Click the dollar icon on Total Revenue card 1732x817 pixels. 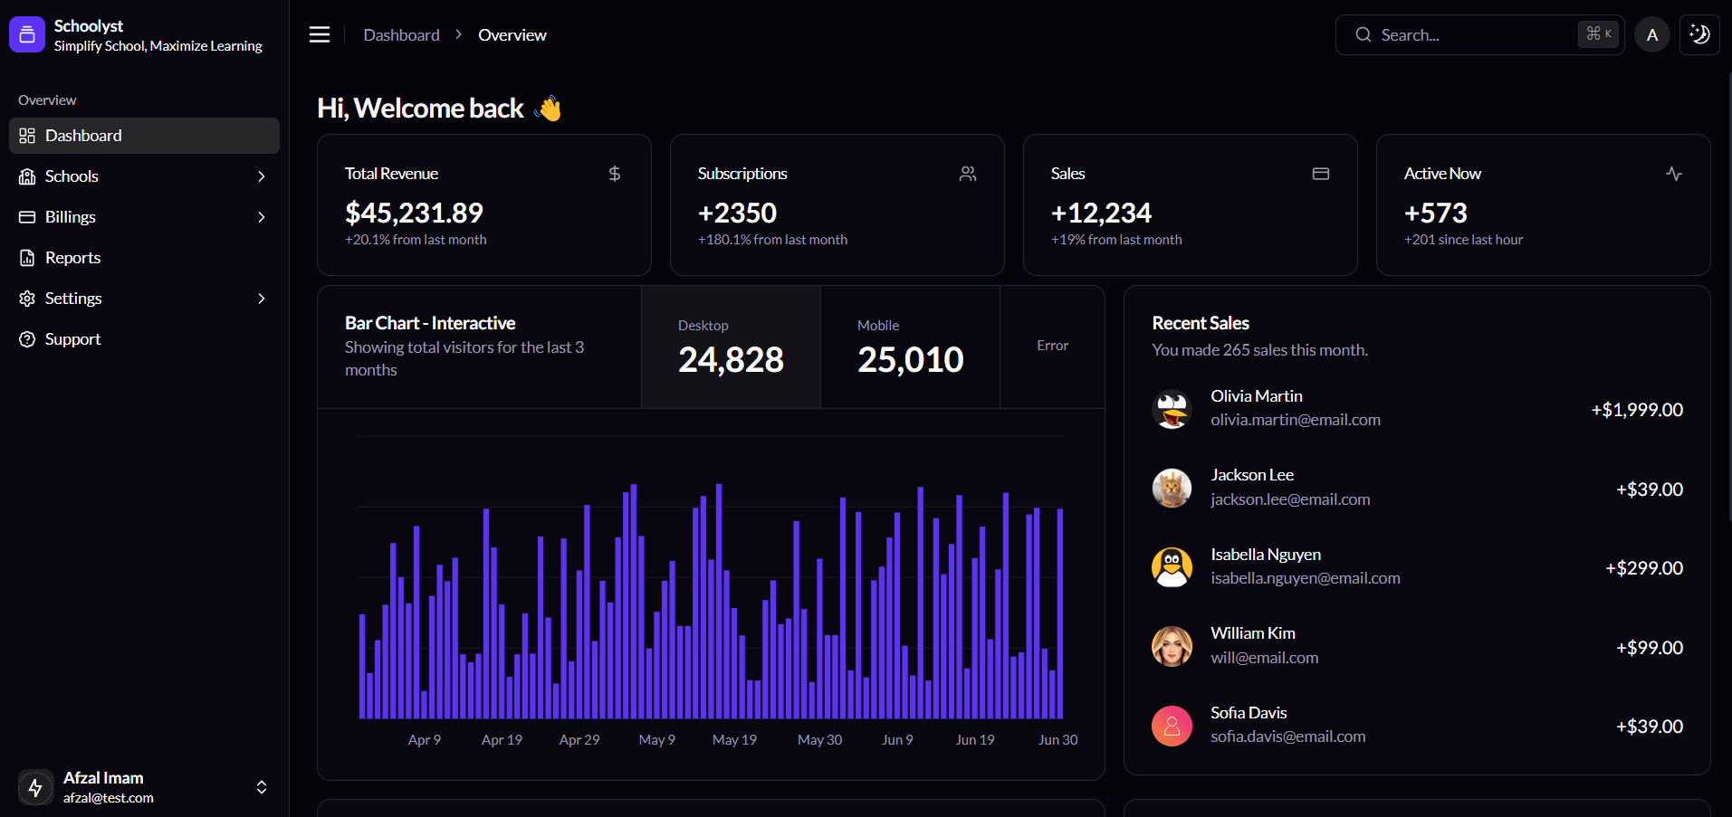coord(614,173)
